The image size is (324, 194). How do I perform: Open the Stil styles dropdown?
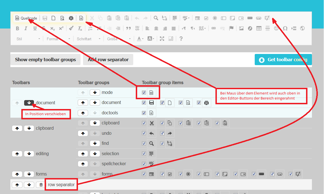pos(28,39)
